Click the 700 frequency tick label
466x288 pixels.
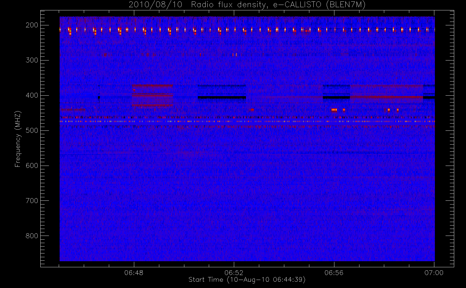[32, 201]
